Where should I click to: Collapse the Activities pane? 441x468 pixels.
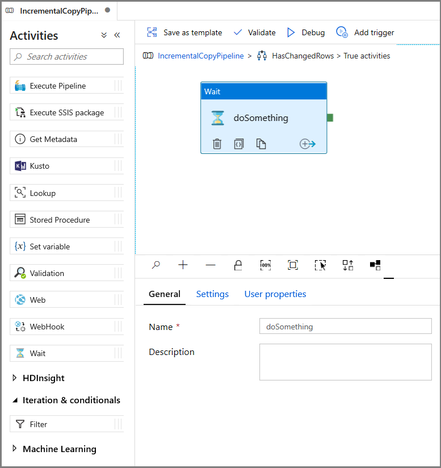pyautogui.click(x=117, y=35)
